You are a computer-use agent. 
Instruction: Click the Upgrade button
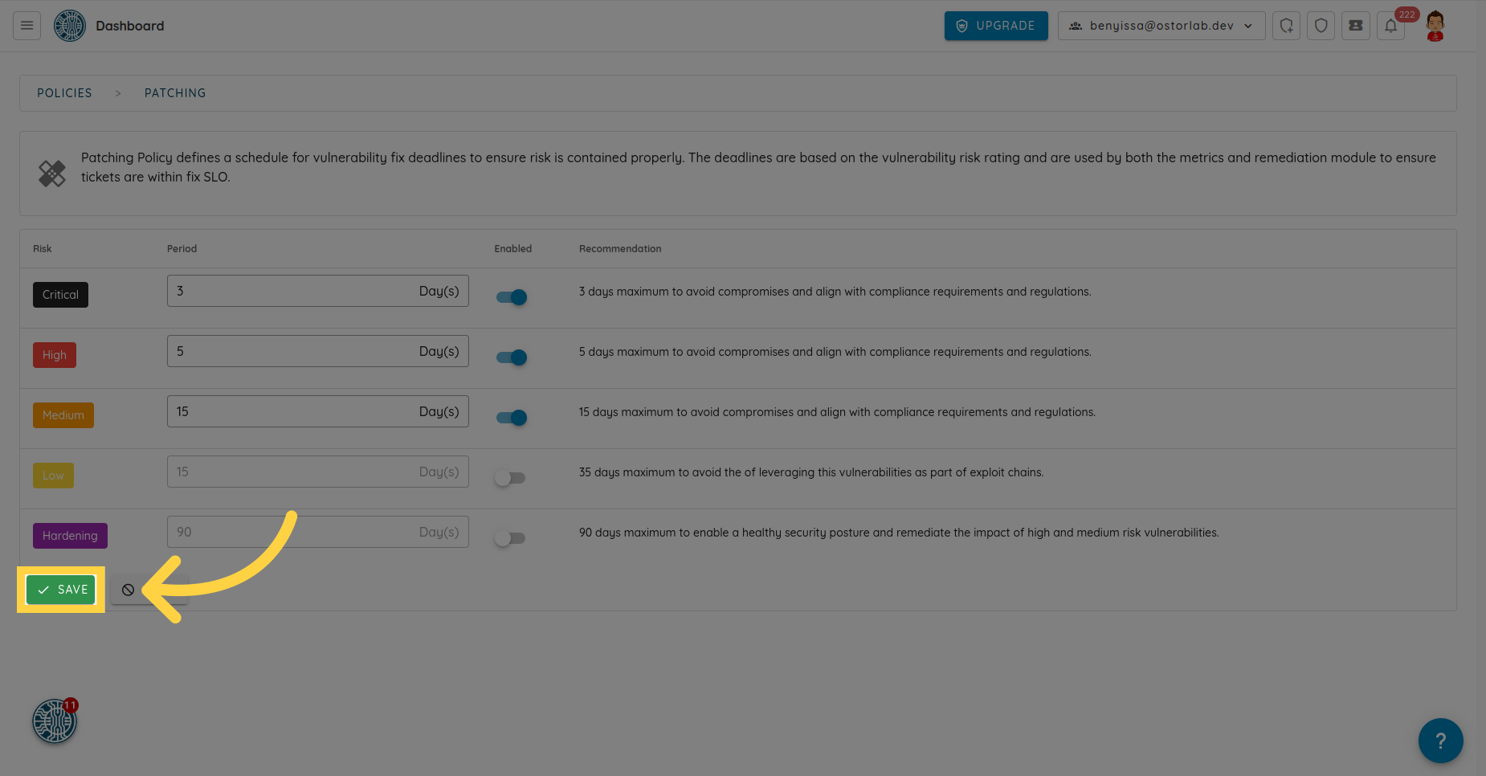coord(995,26)
